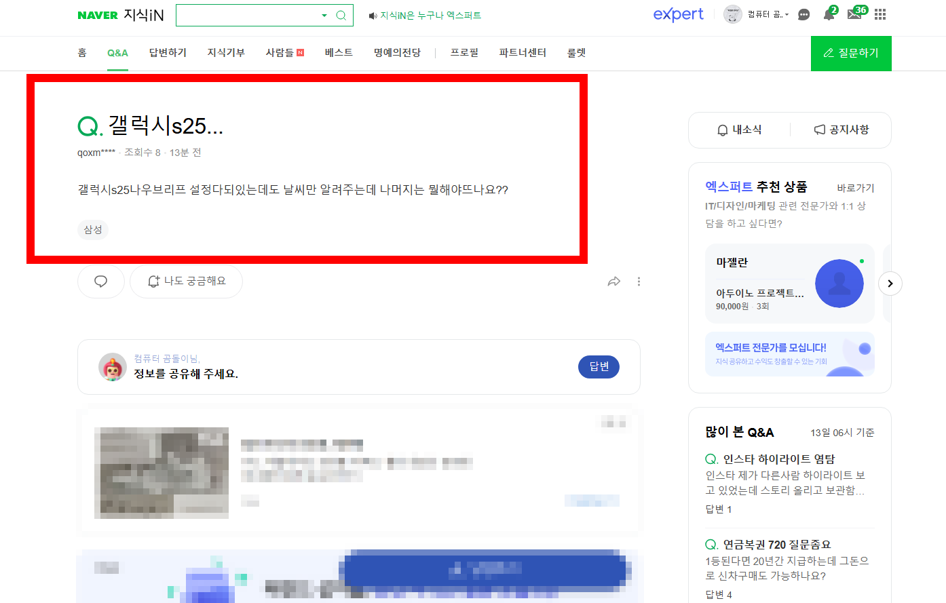Open the mail icon with badge 36
946x603 pixels.
tap(856, 13)
